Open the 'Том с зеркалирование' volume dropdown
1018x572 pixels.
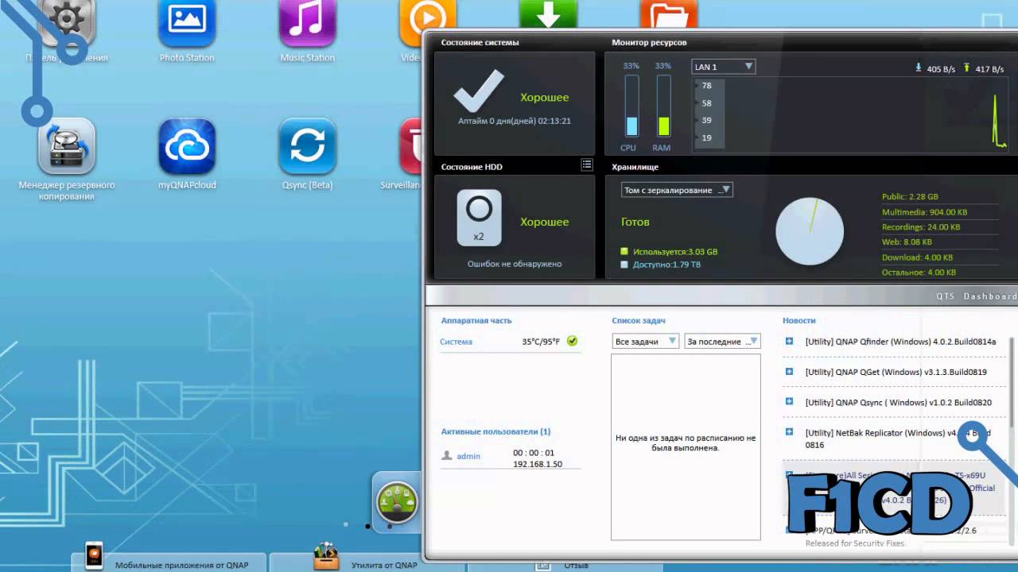(677, 190)
